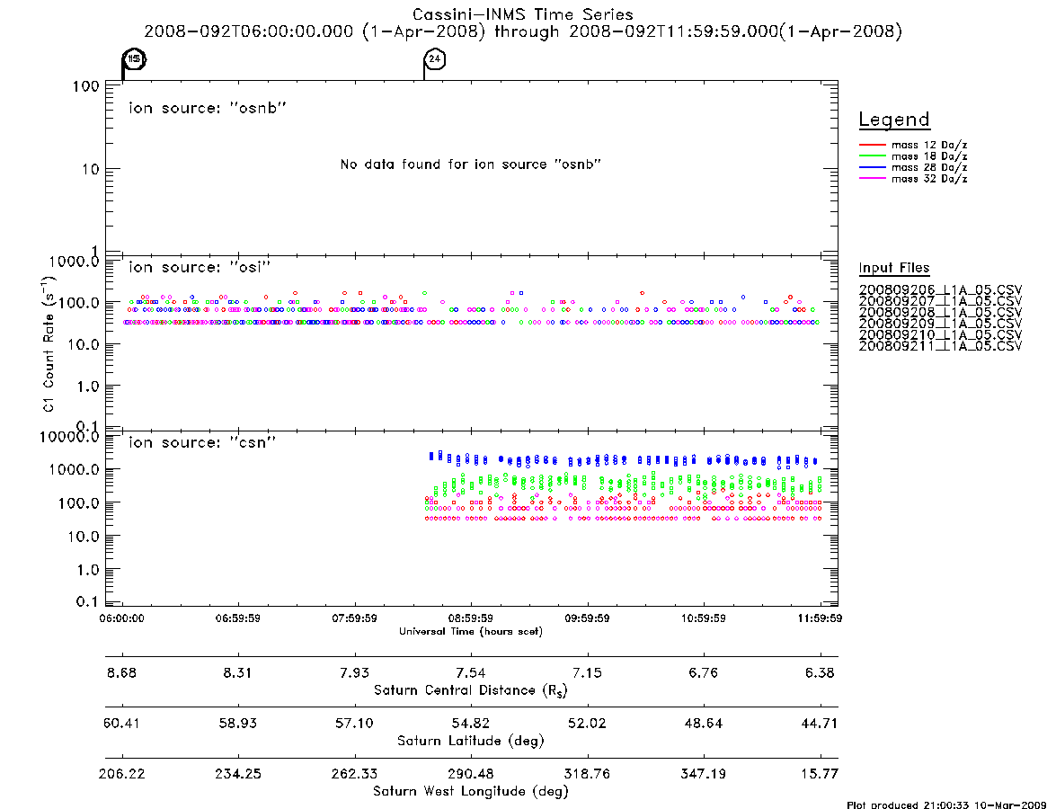Select input file 200809211_L1A_05.CSV
The width and height of the screenshot is (1047, 809).
[940, 346]
